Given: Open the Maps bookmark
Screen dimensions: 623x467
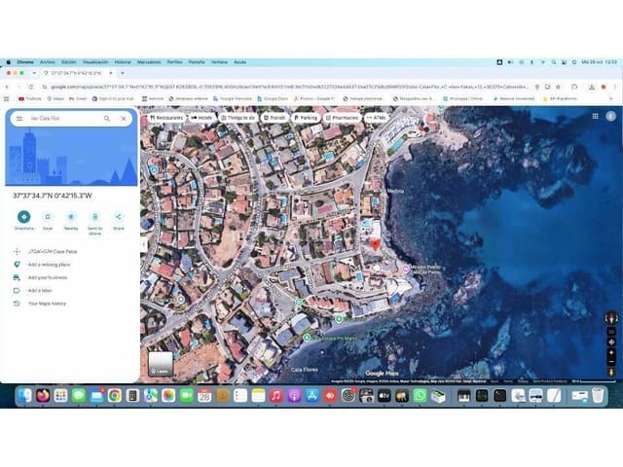Looking at the screenshot, I should [x=55, y=98].
